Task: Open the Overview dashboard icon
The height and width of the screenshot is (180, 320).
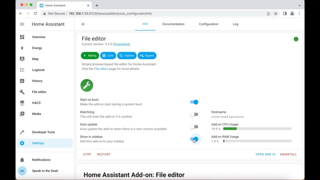Action: (x=22, y=37)
